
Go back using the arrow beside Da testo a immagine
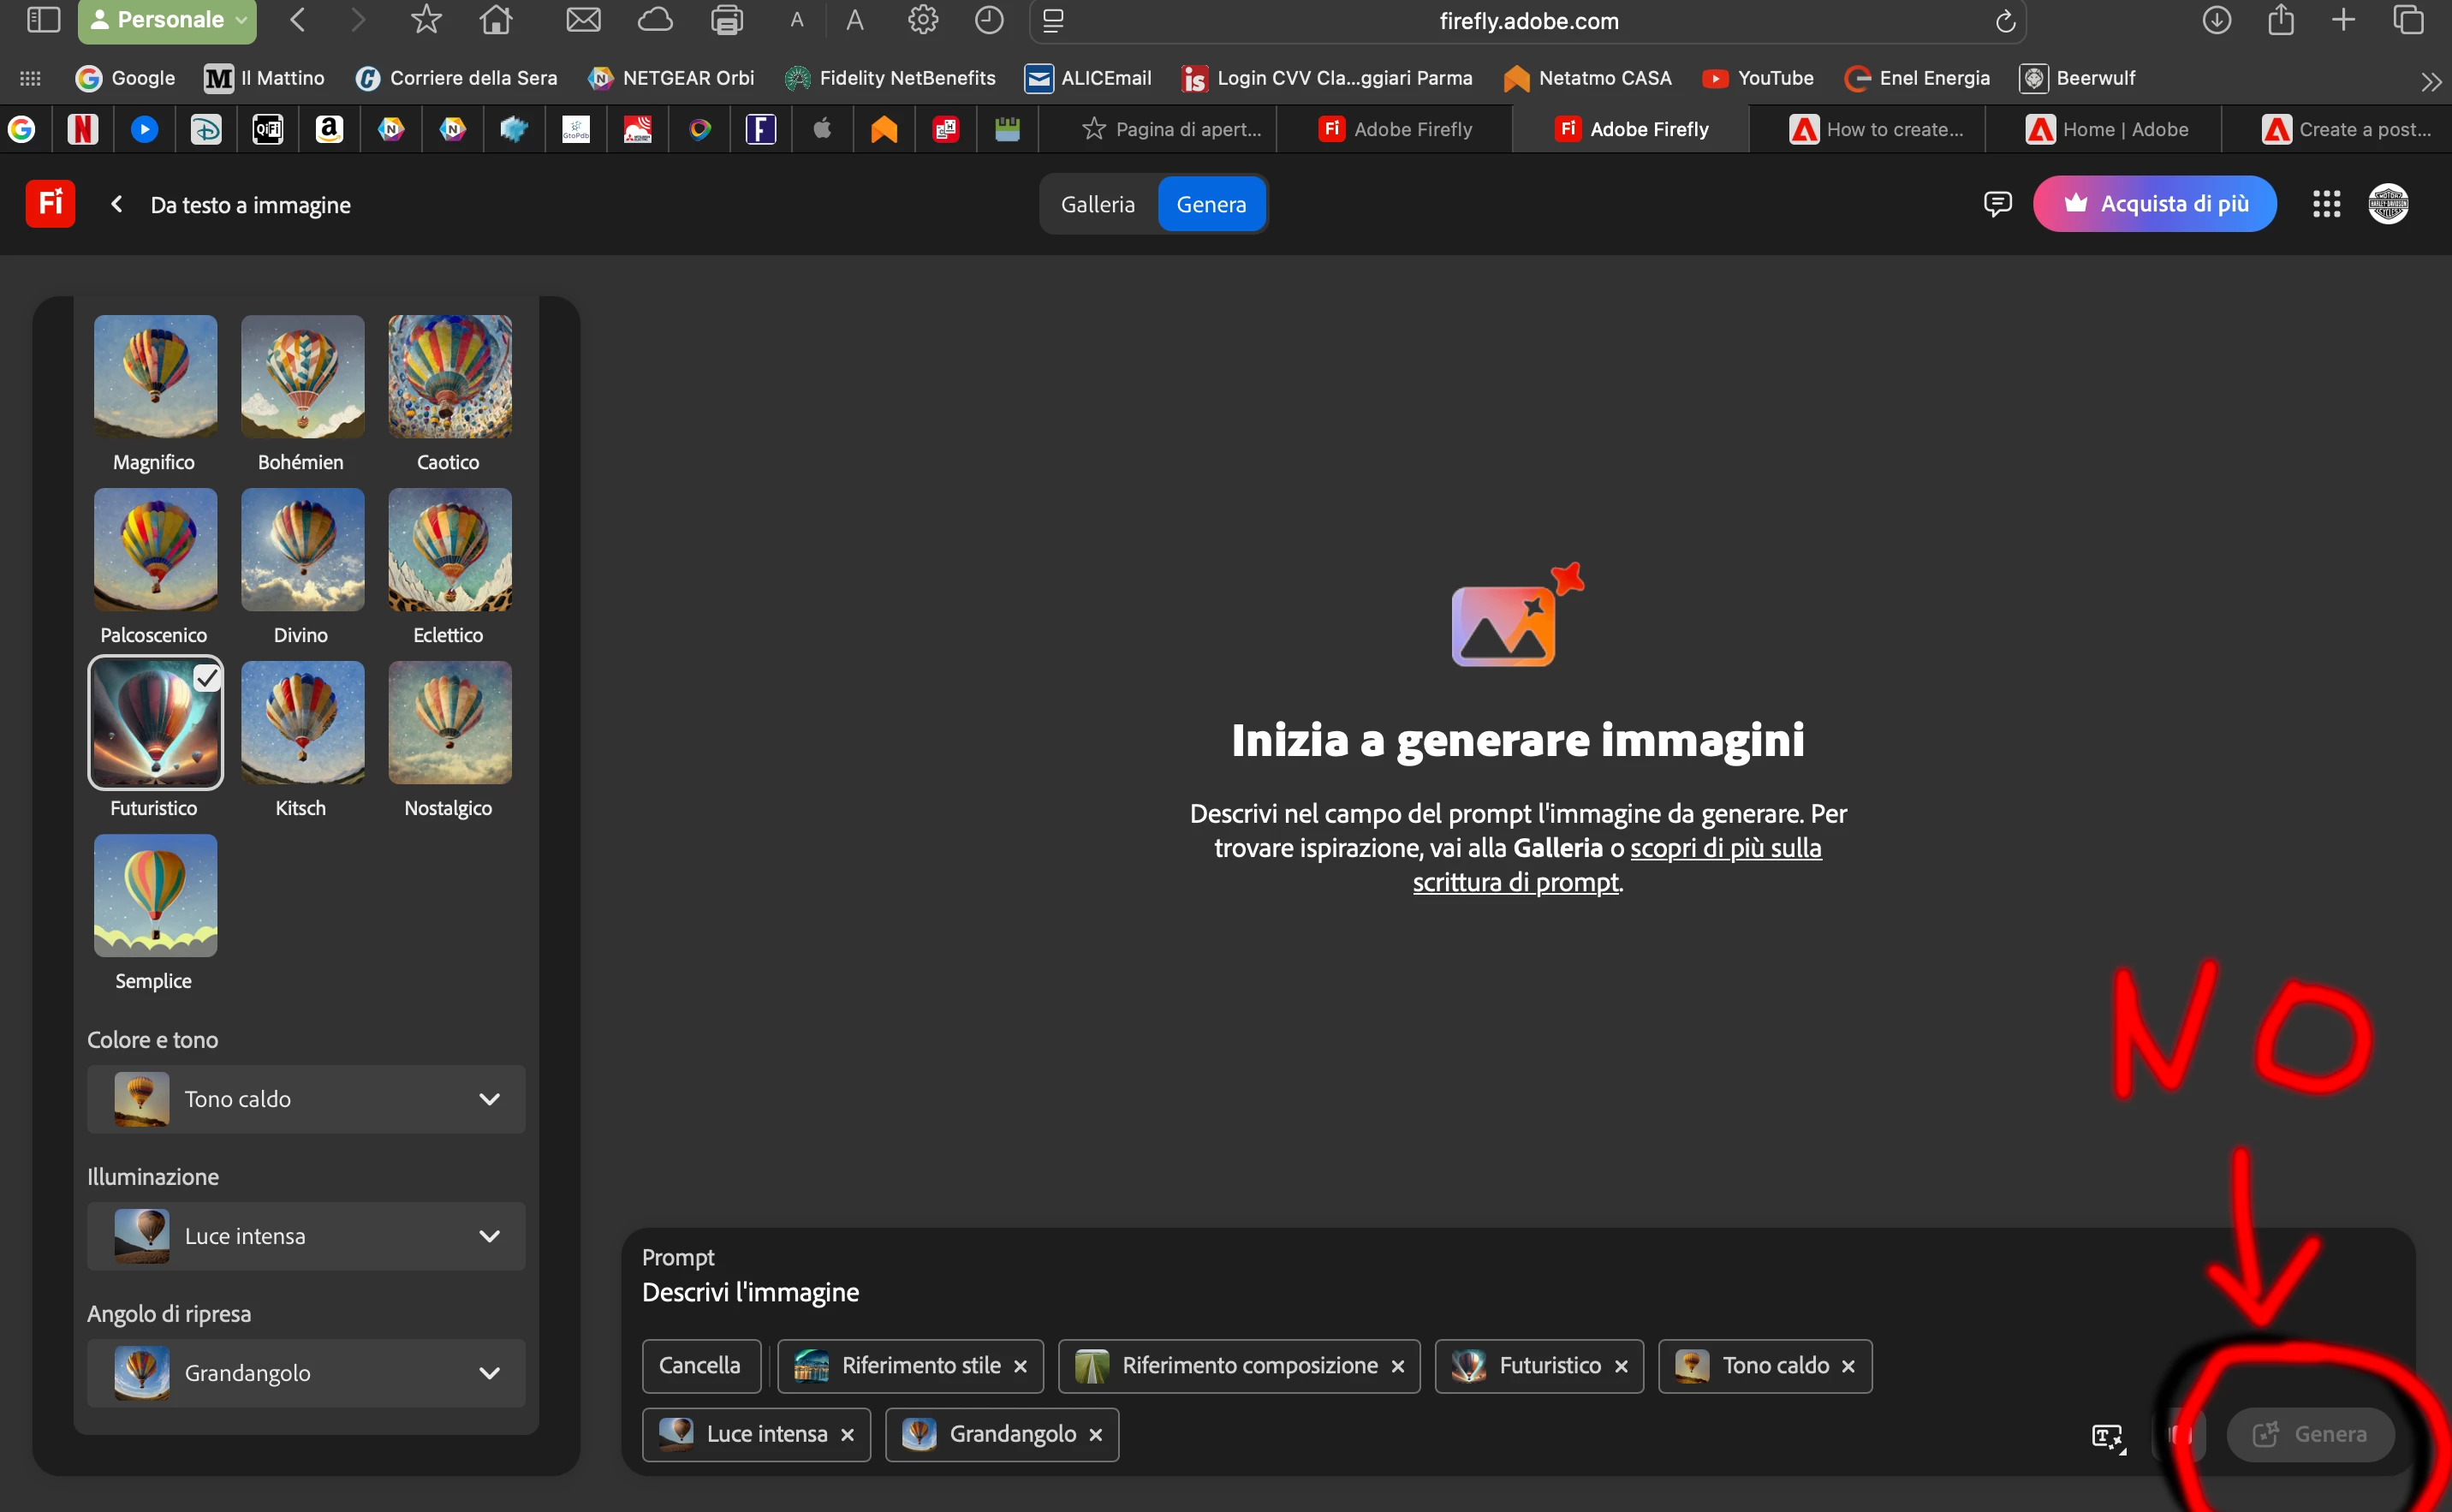tap(117, 204)
